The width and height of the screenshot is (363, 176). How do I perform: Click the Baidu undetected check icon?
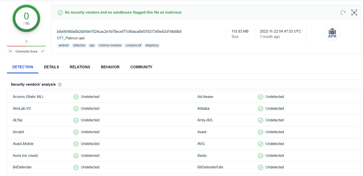[x=260, y=156]
